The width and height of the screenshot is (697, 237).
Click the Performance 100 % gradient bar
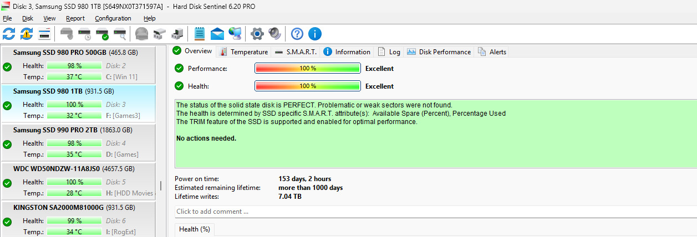click(x=308, y=69)
